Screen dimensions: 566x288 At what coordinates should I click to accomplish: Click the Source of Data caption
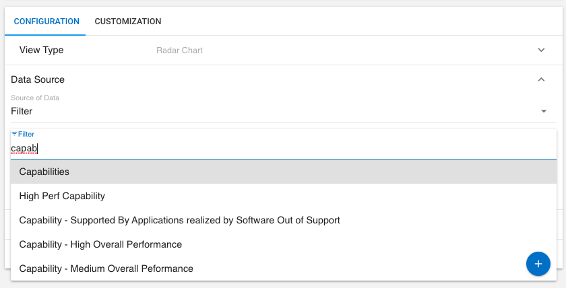pyautogui.click(x=35, y=98)
